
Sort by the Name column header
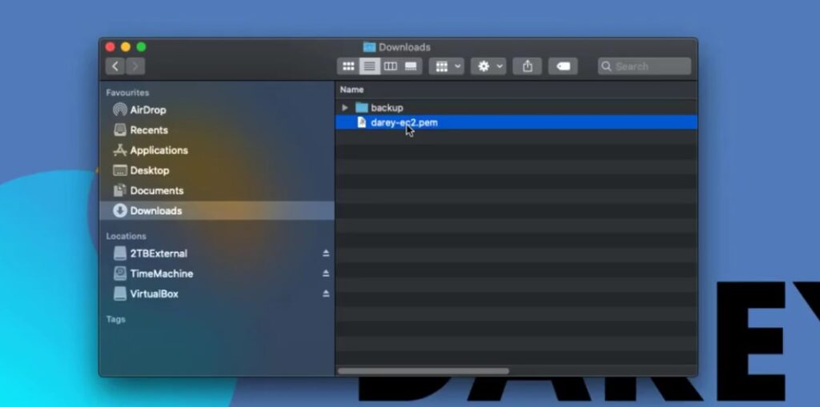352,90
